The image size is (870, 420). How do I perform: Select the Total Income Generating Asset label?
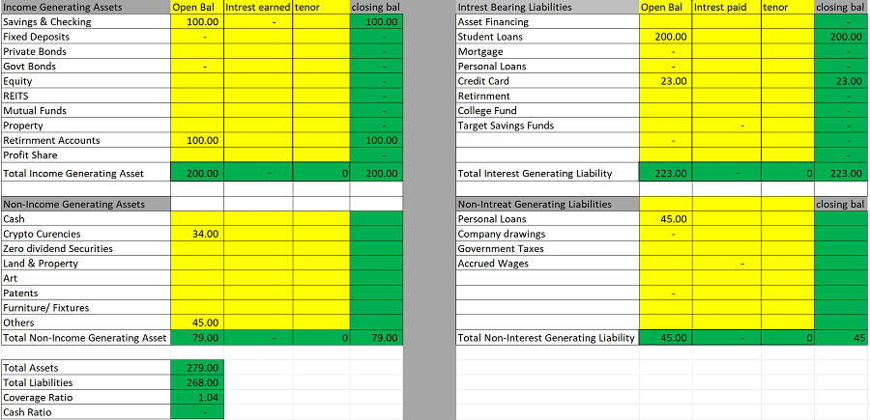pos(85,173)
